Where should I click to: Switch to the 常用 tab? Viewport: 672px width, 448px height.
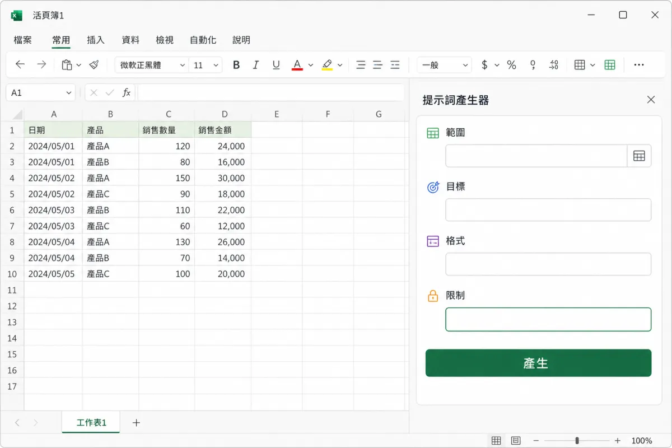[x=61, y=40]
